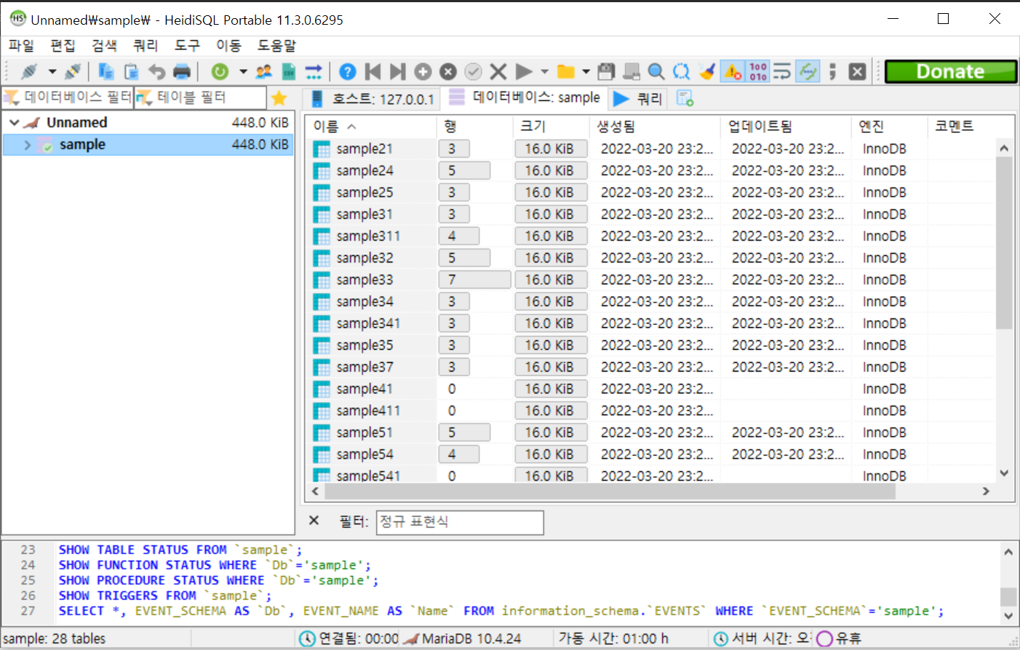
Task: Click the insert row plus icon
Action: (x=423, y=71)
